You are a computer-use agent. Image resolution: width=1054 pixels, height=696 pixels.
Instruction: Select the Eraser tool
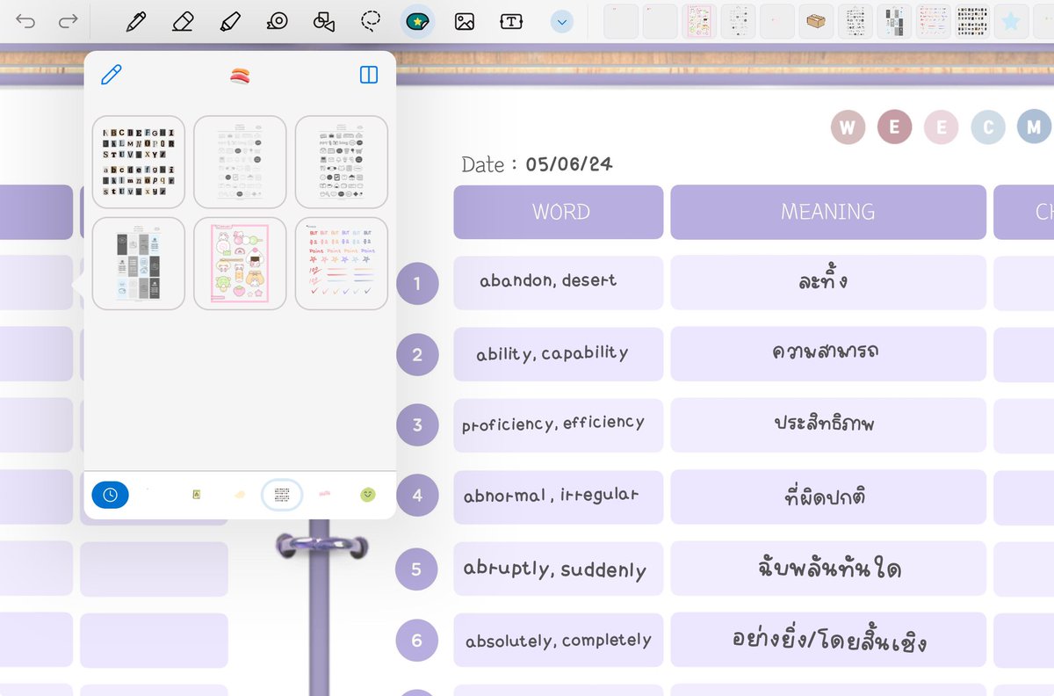coord(183,21)
